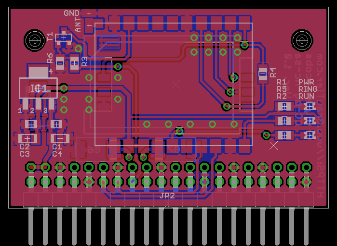The height and width of the screenshot is (246, 337).
Task: Click the ANT silkscreen label
Action: tap(78, 25)
